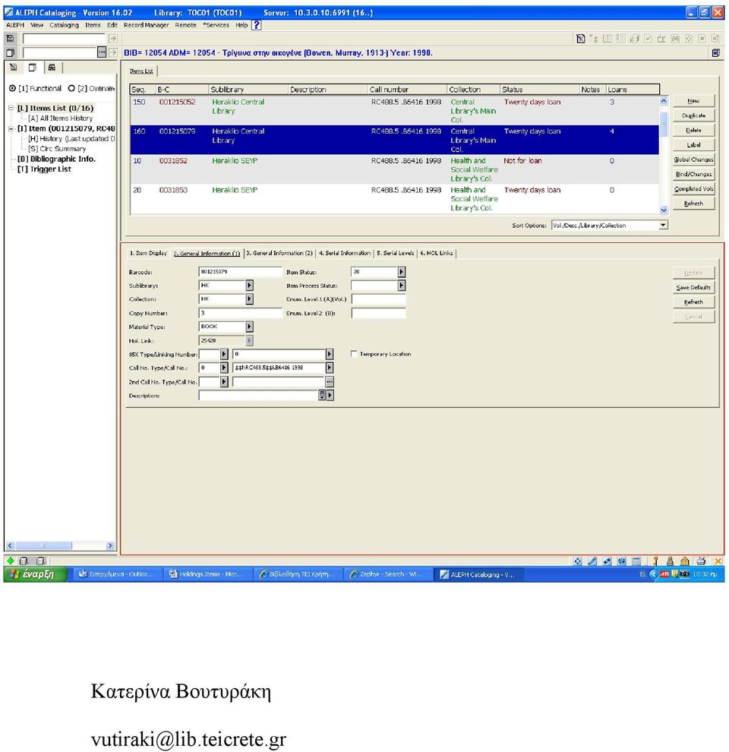Click the green diamond icon in bottom status bar

(x=10, y=561)
